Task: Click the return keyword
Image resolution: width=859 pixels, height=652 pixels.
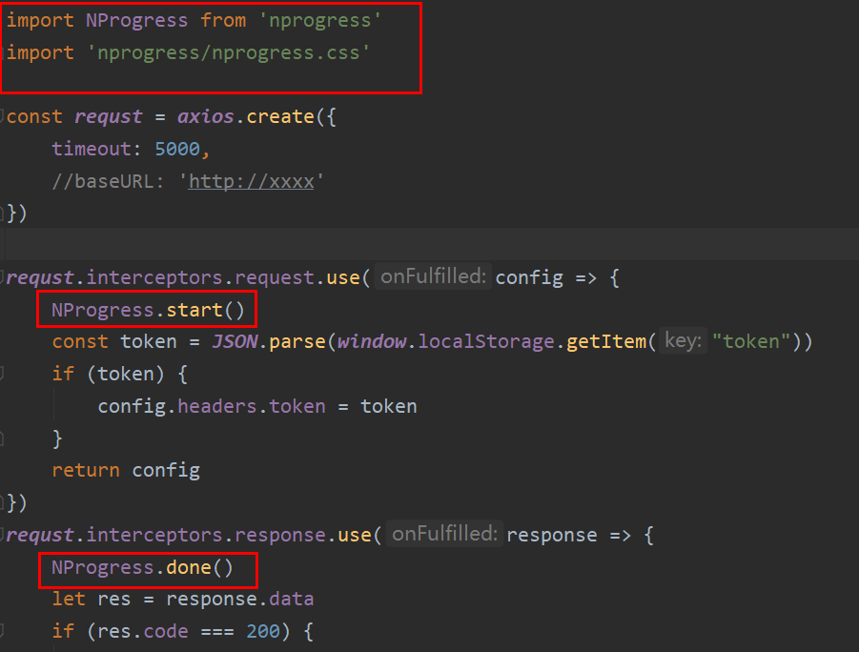Action: [86, 470]
